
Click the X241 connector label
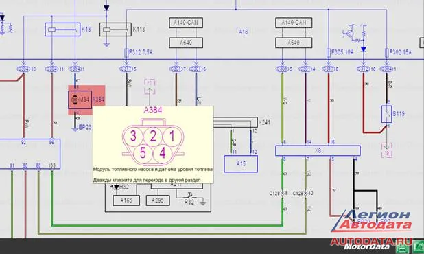(x=264, y=122)
